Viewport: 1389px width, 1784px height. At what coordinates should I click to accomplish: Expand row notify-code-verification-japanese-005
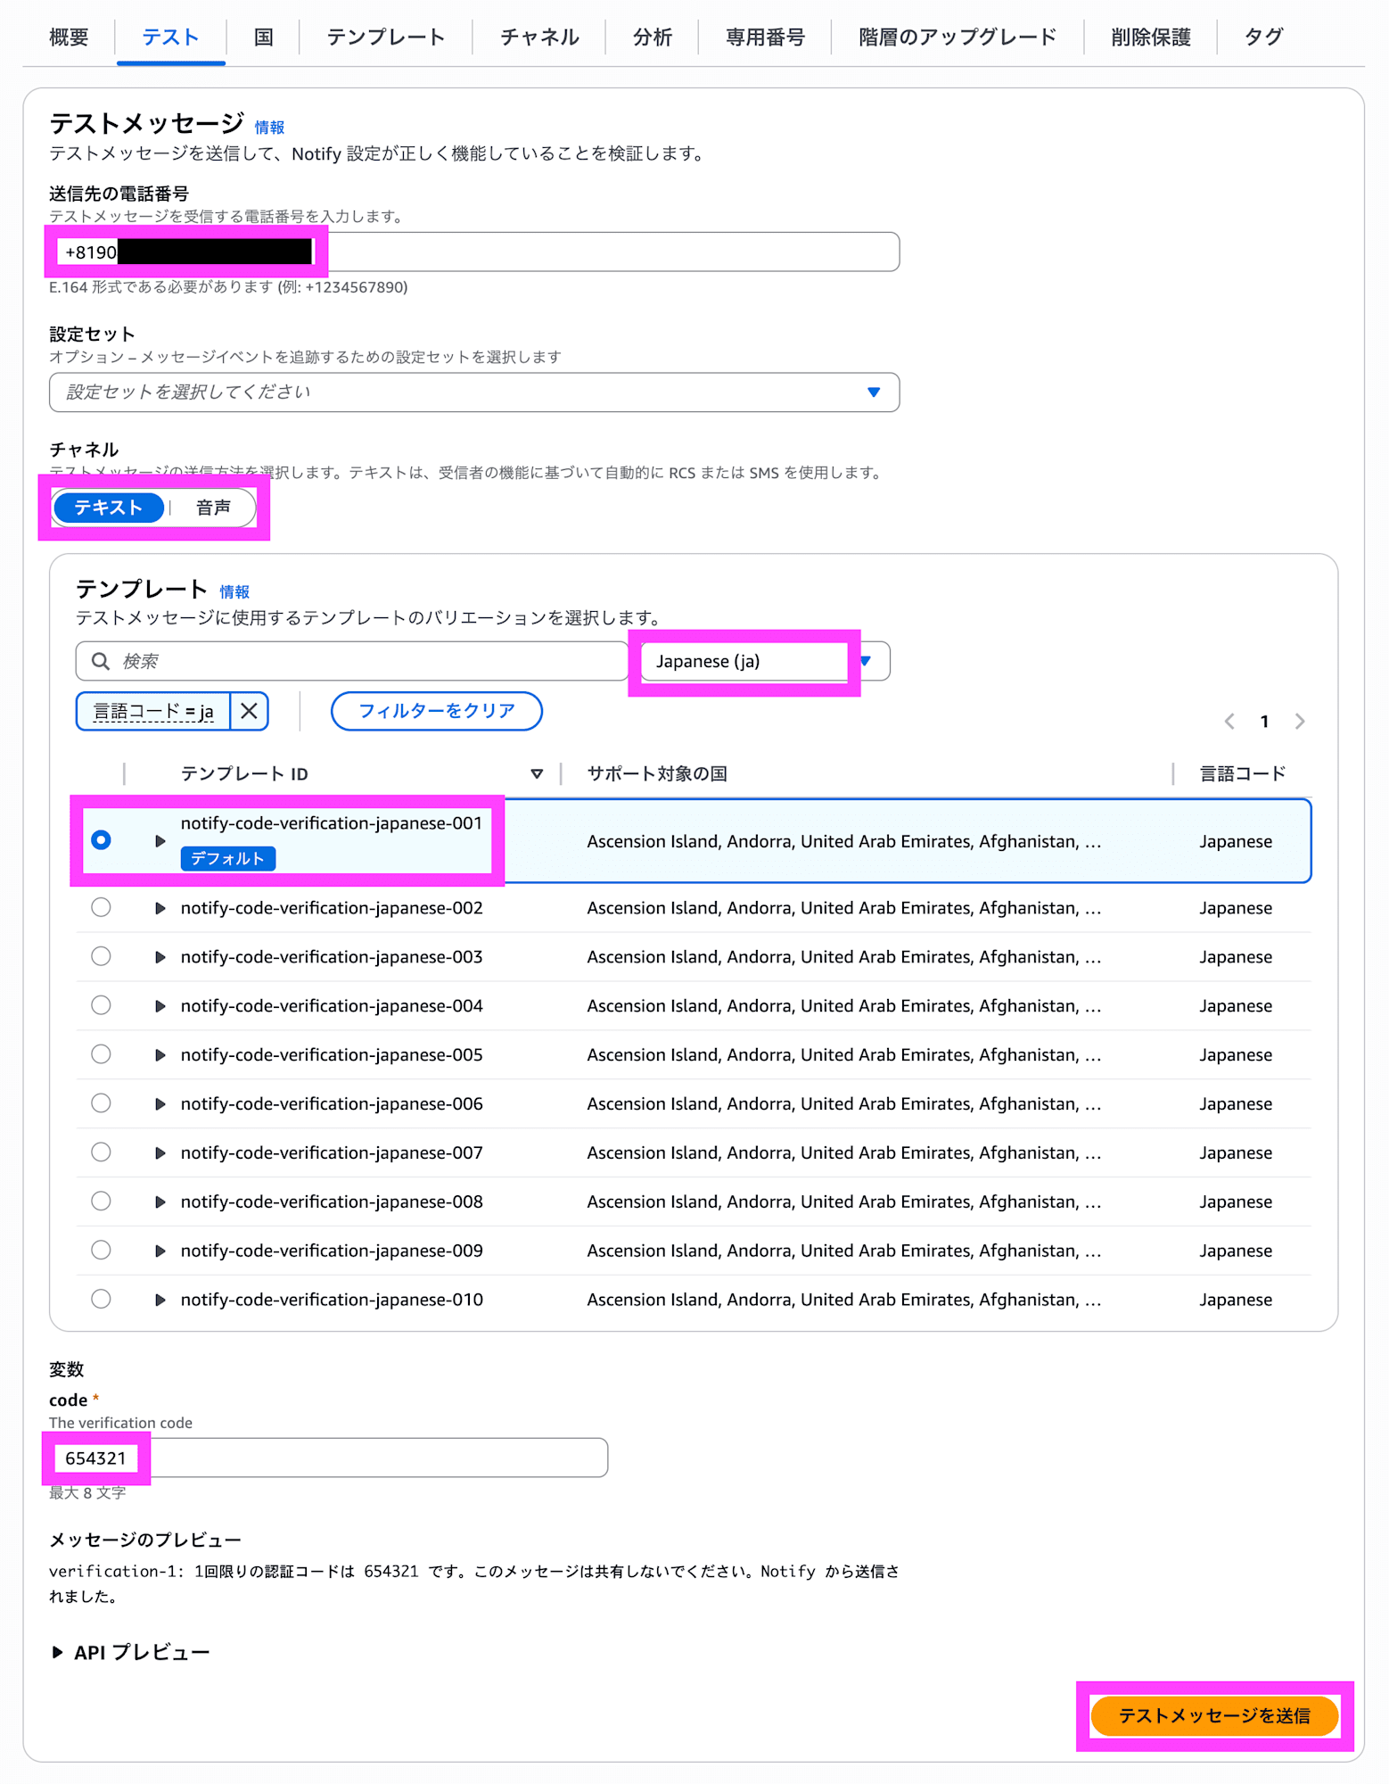160,1055
